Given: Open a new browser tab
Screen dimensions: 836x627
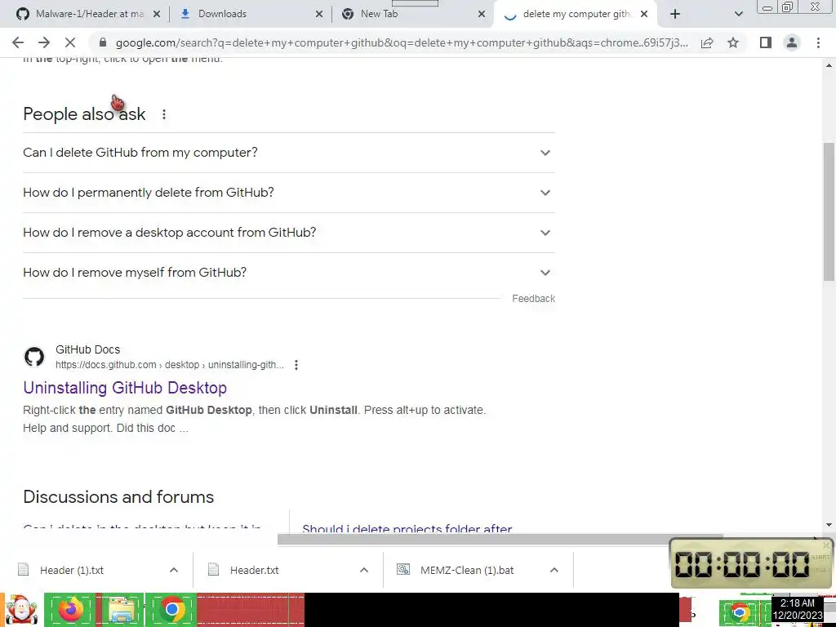Looking at the screenshot, I should tap(675, 14).
